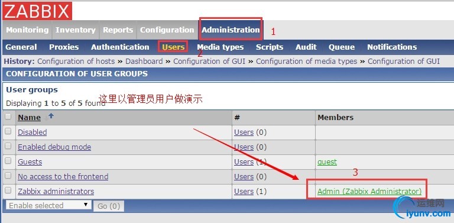The width and height of the screenshot is (454, 223).
Task: Open the Disabled user group
Action: [x=32, y=132]
